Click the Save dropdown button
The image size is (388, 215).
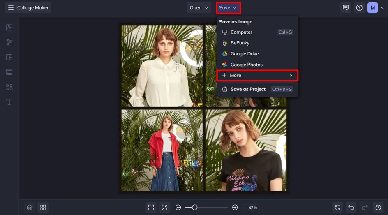(228, 8)
